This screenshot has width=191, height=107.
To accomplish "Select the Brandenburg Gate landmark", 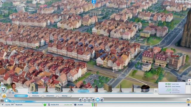I will [59, 88].
